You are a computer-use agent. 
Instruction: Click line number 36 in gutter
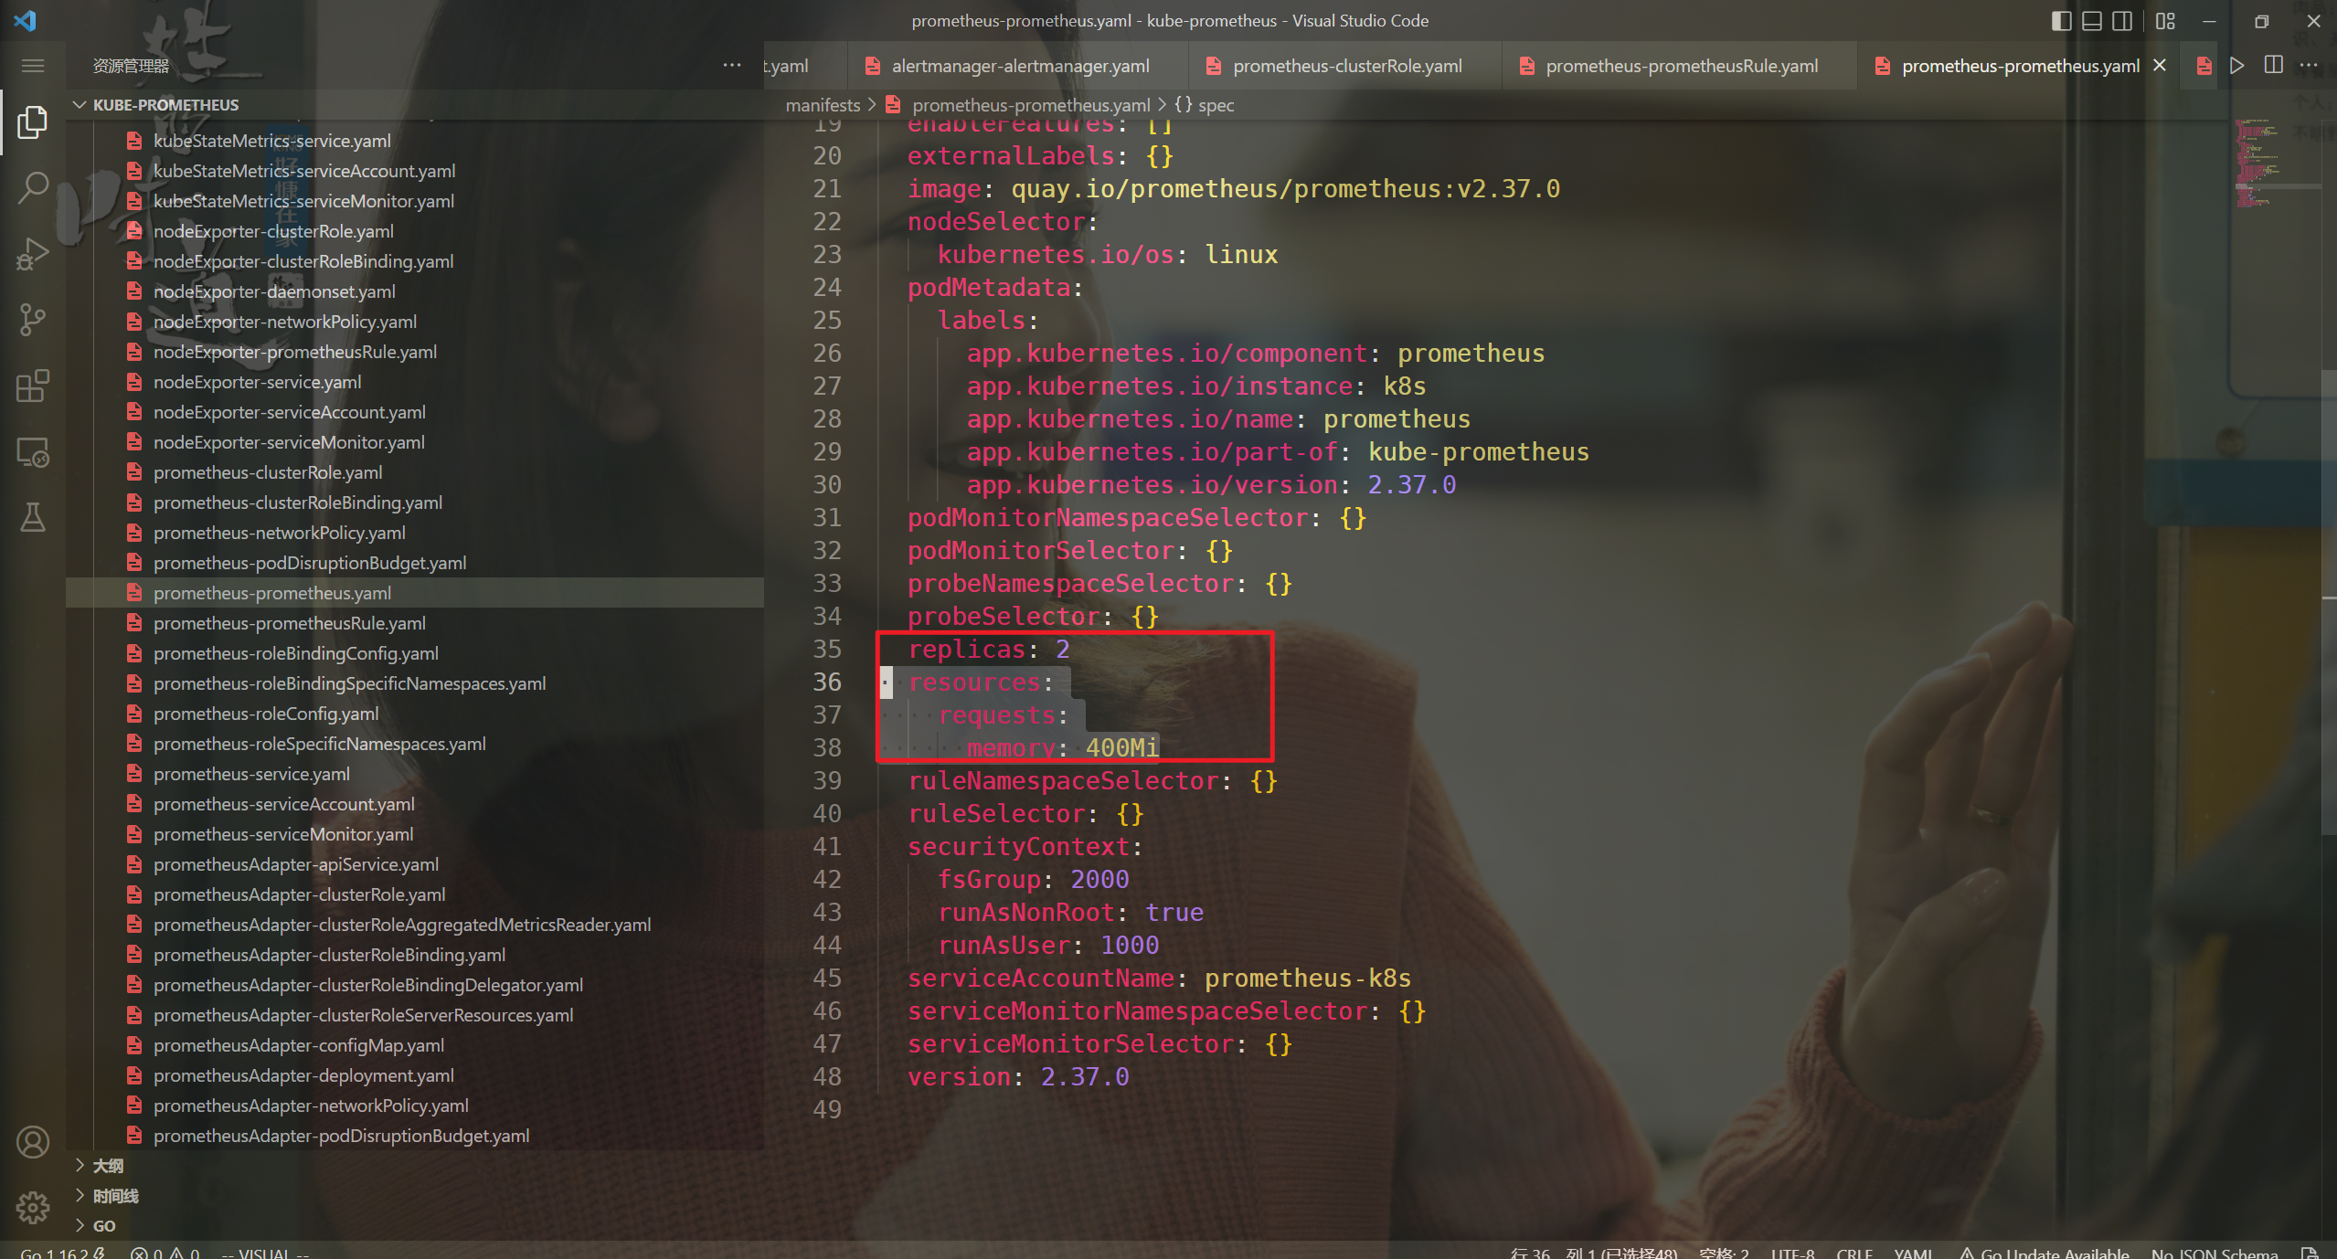[826, 682]
